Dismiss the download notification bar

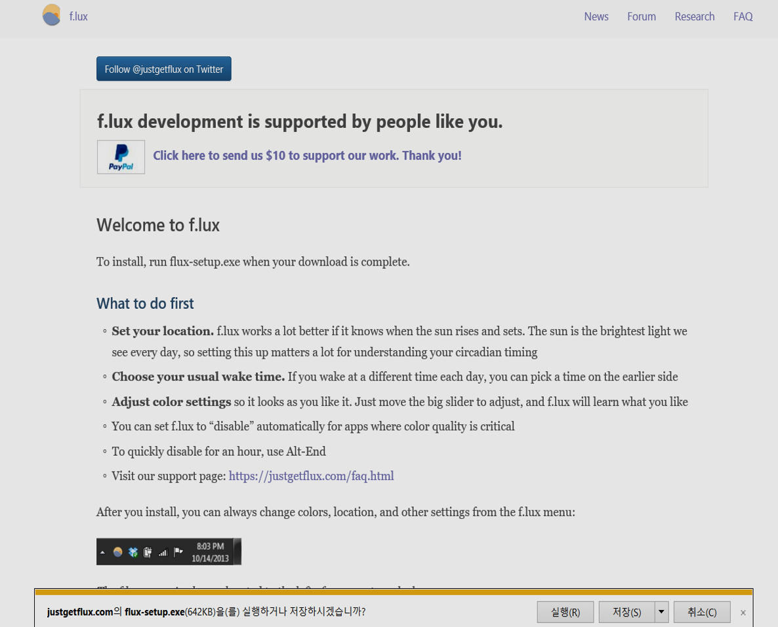743,613
